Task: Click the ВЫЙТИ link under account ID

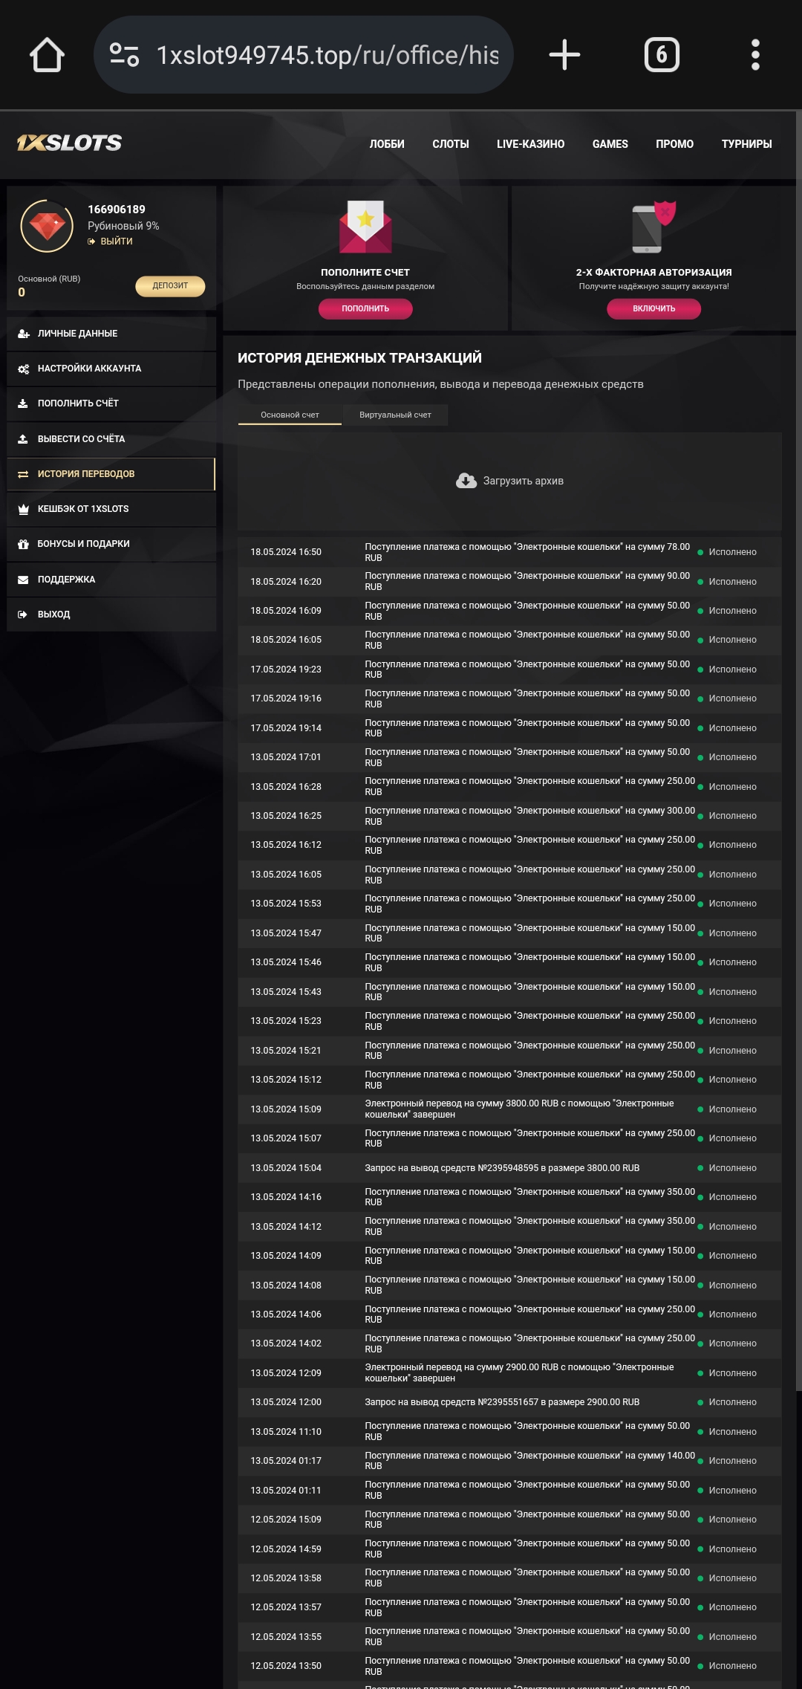Action: pos(116,241)
